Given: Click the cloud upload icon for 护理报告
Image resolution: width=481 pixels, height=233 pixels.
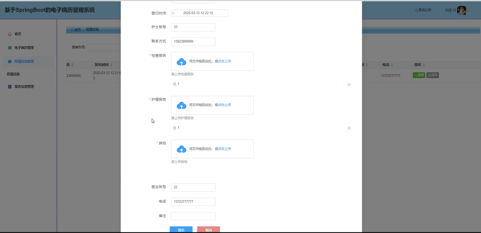Looking at the screenshot, I should pos(182,106).
